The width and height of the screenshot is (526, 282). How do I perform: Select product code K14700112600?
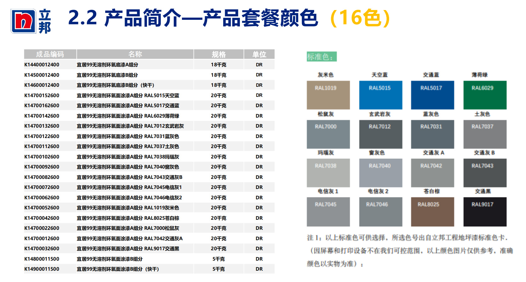tap(42, 147)
